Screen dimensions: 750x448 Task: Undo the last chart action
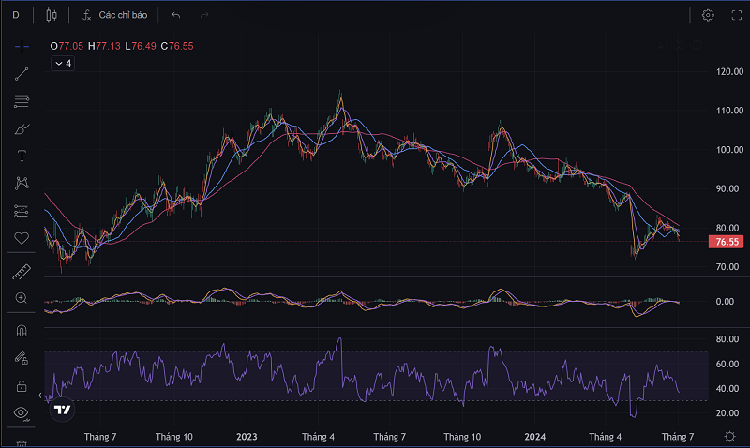(x=175, y=15)
